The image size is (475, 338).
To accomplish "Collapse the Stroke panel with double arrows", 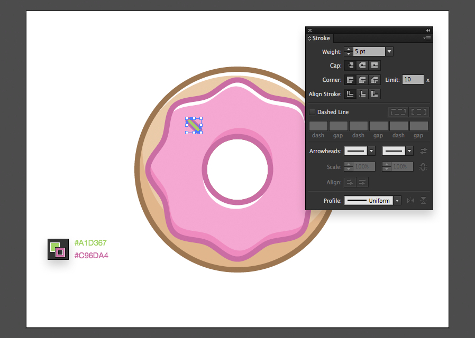I will 428,30.
